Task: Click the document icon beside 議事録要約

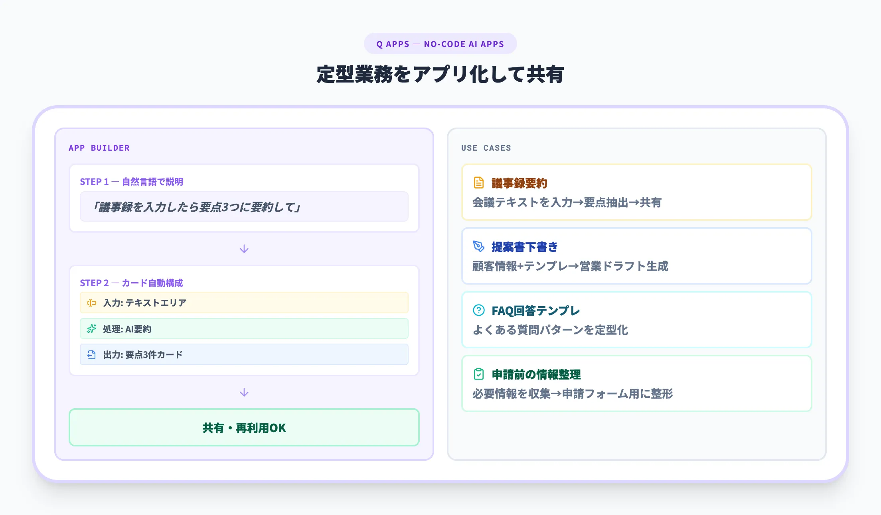Action: tap(478, 183)
